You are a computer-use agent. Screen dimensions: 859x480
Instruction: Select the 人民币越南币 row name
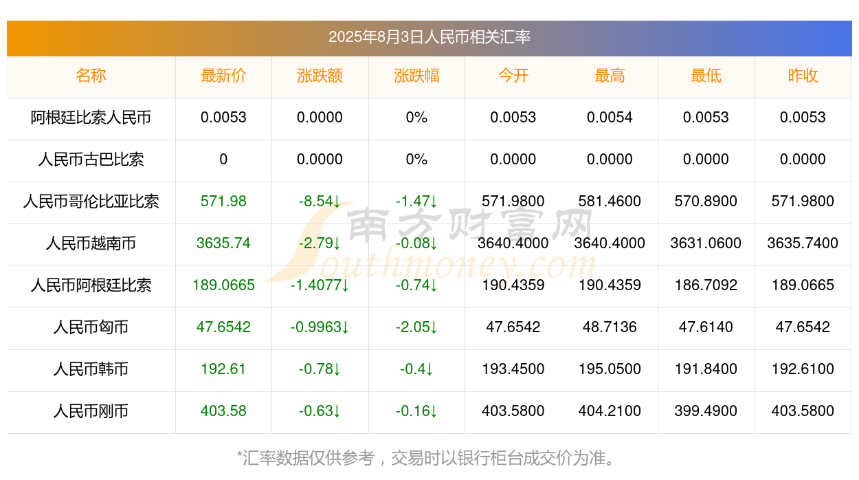91,243
